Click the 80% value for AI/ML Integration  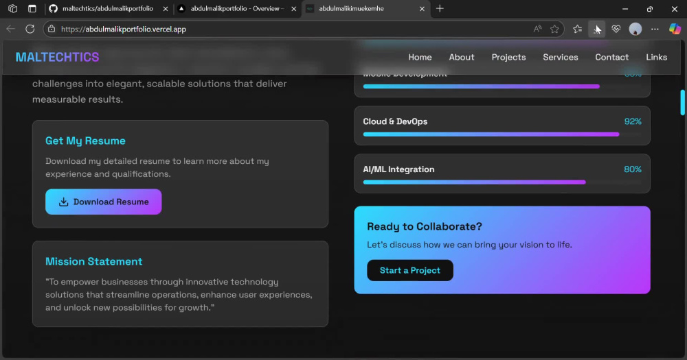(x=633, y=169)
